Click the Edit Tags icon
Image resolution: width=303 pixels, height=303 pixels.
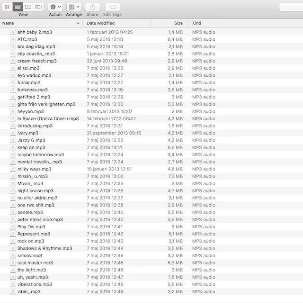(112, 7)
